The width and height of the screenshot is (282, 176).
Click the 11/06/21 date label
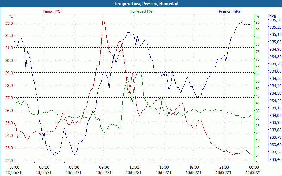(x=253, y=172)
